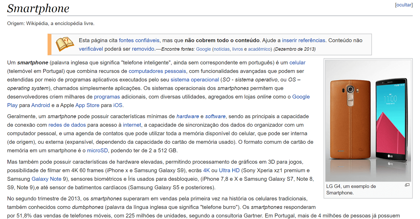Open the 'acadêmico' source link
The height and width of the screenshot is (219, 420).
tap(259, 49)
